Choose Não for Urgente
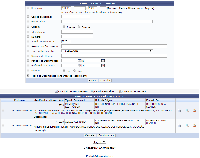Image resolution: width=200 pixels, height=158 pixels. [x=74, y=71]
